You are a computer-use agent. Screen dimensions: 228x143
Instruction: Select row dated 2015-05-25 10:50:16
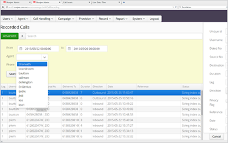click(100, 98)
